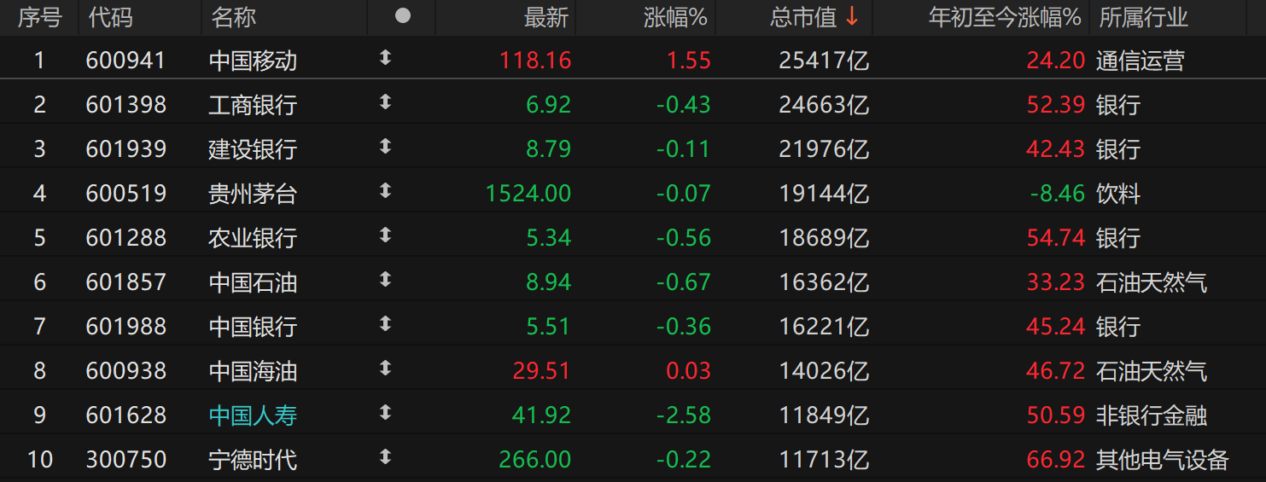Sort by 涨幅% column header
This screenshot has height=482, width=1266.
click(x=675, y=17)
